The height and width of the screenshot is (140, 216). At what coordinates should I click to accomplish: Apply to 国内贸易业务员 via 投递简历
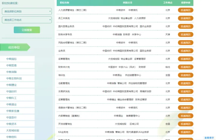186,26
